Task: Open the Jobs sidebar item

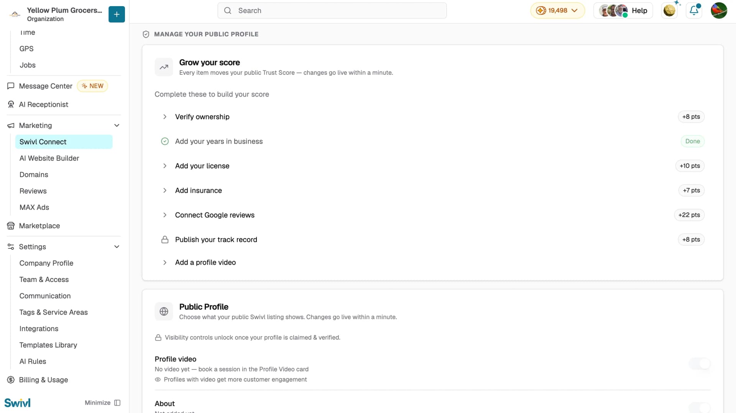Action: pyautogui.click(x=28, y=65)
